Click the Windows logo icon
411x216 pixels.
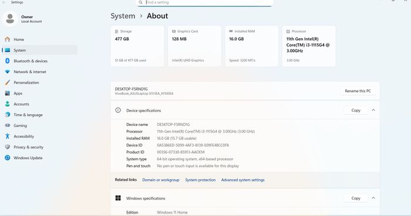click(x=118, y=198)
